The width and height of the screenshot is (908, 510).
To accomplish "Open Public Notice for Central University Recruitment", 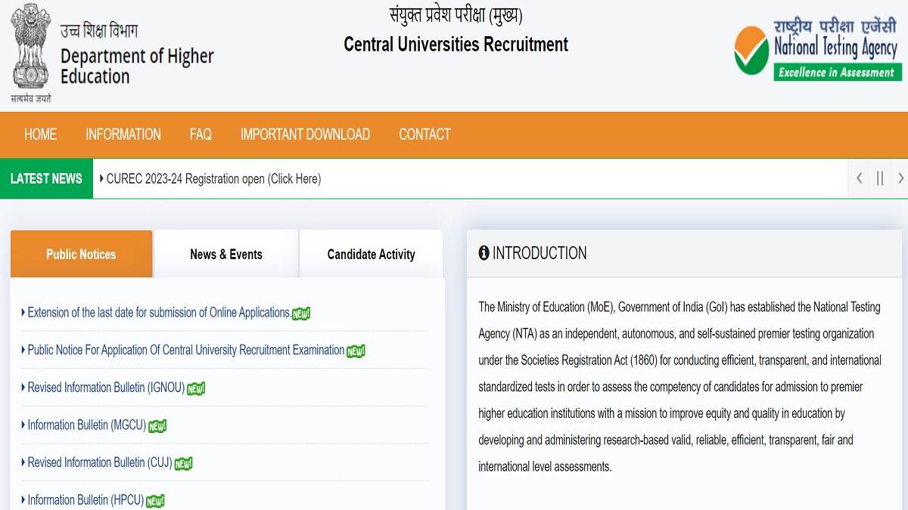I will [x=185, y=350].
